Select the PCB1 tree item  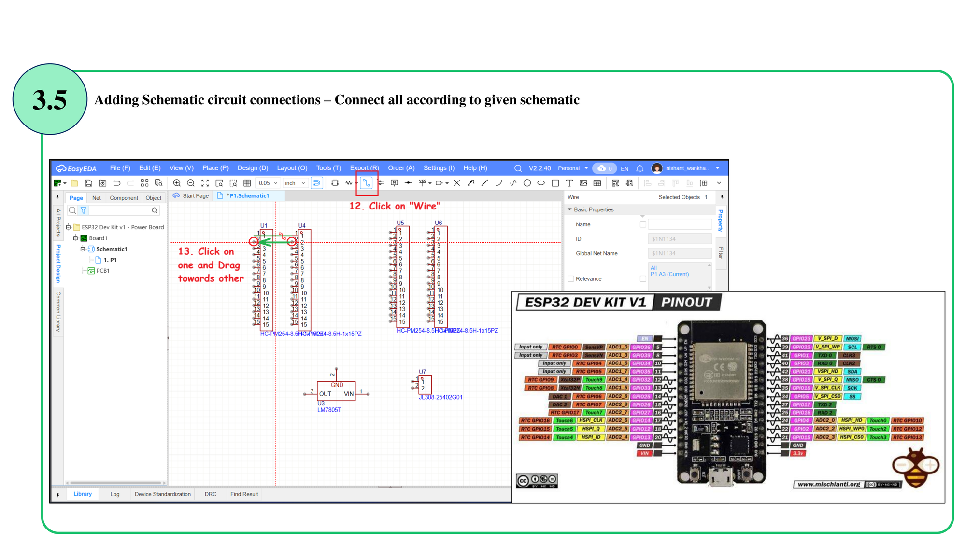[103, 271]
